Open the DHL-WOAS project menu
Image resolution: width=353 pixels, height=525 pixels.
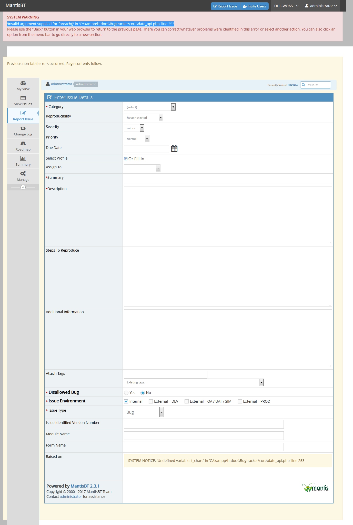[x=286, y=6]
